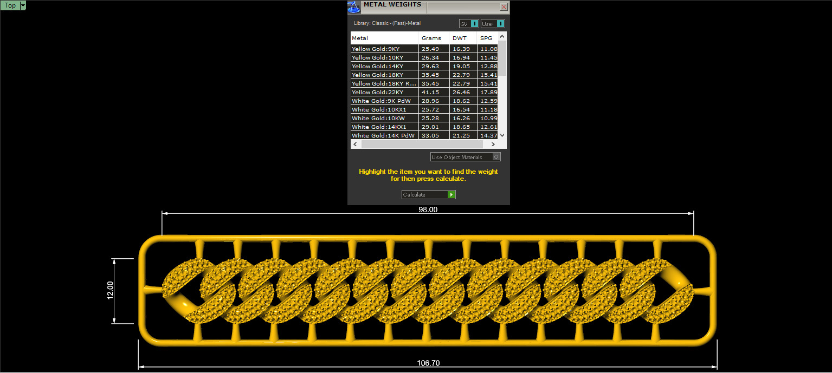Click the 41.15 grams value
The width and height of the screenshot is (832, 373).
point(430,92)
